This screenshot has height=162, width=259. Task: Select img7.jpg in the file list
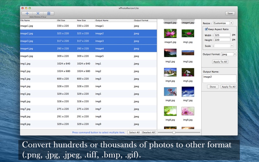tap(88, 109)
